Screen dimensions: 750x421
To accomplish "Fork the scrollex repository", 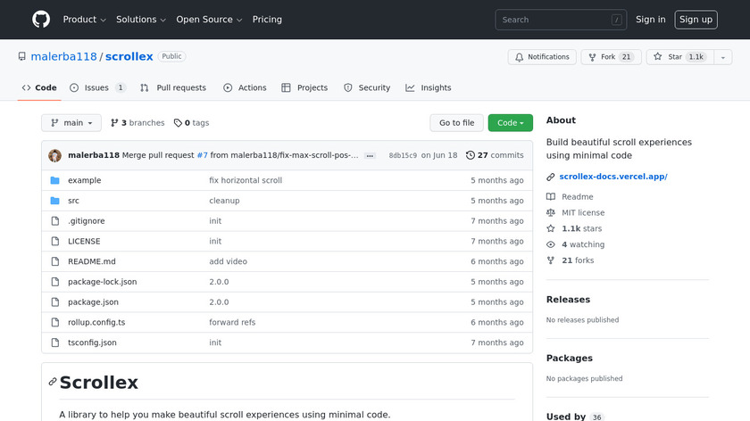I will click(x=611, y=57).
